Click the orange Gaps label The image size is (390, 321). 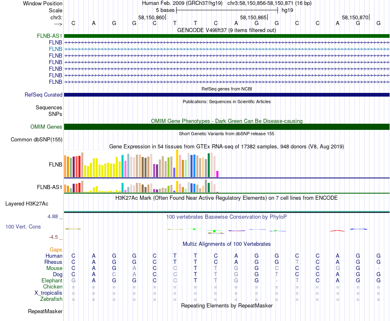56,249
